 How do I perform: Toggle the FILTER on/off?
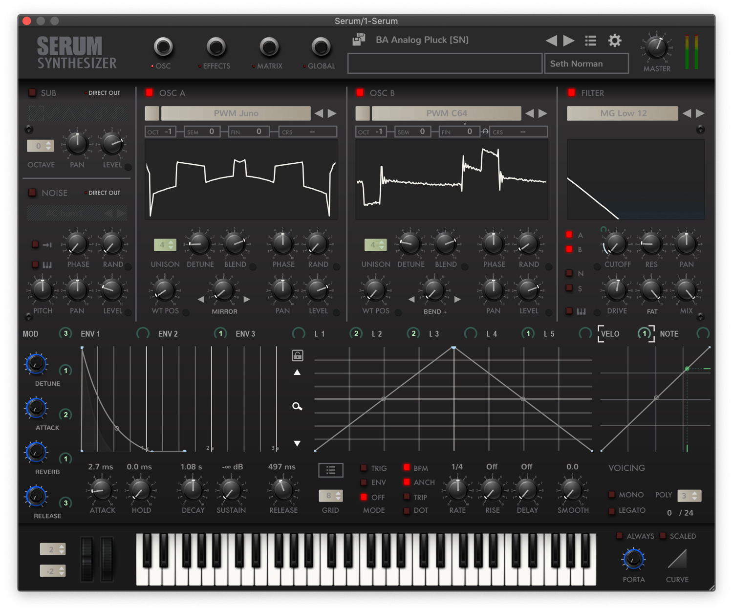(571, 92)
